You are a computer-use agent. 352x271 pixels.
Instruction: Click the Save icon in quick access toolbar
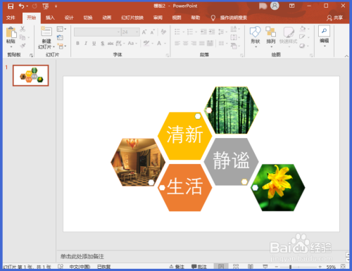click(x=11, y=6)
